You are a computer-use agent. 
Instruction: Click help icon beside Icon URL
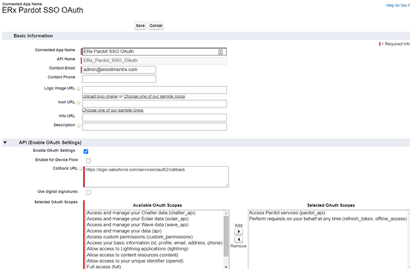(79, 103)
